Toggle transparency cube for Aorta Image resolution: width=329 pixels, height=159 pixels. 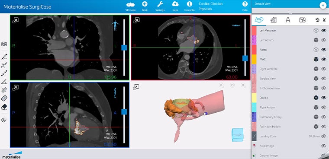[316, 50]
